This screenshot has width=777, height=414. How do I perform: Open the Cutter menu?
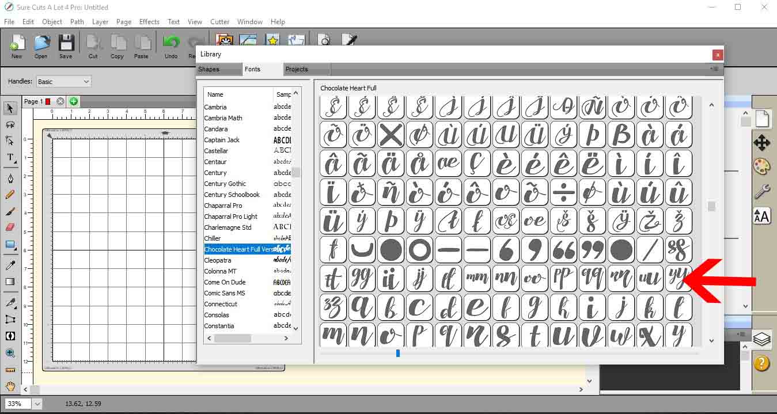tap(219, 22)
